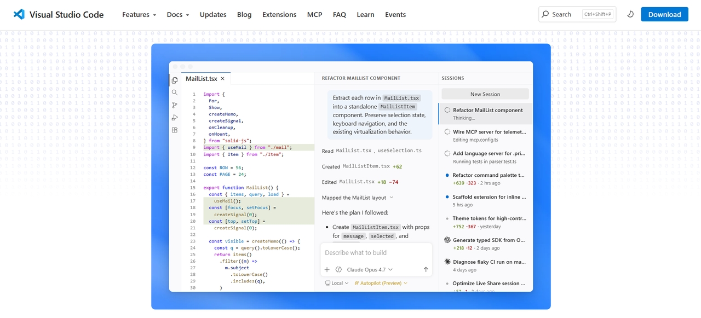701x318 pixels.
Task: Open the Features dropdown menu
Action: [x=139, y=15]
